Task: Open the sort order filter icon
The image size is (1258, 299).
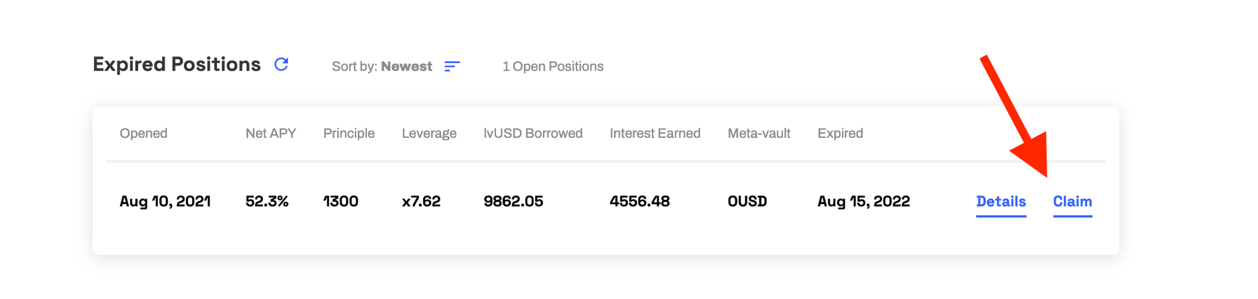Action: (452, 66)
